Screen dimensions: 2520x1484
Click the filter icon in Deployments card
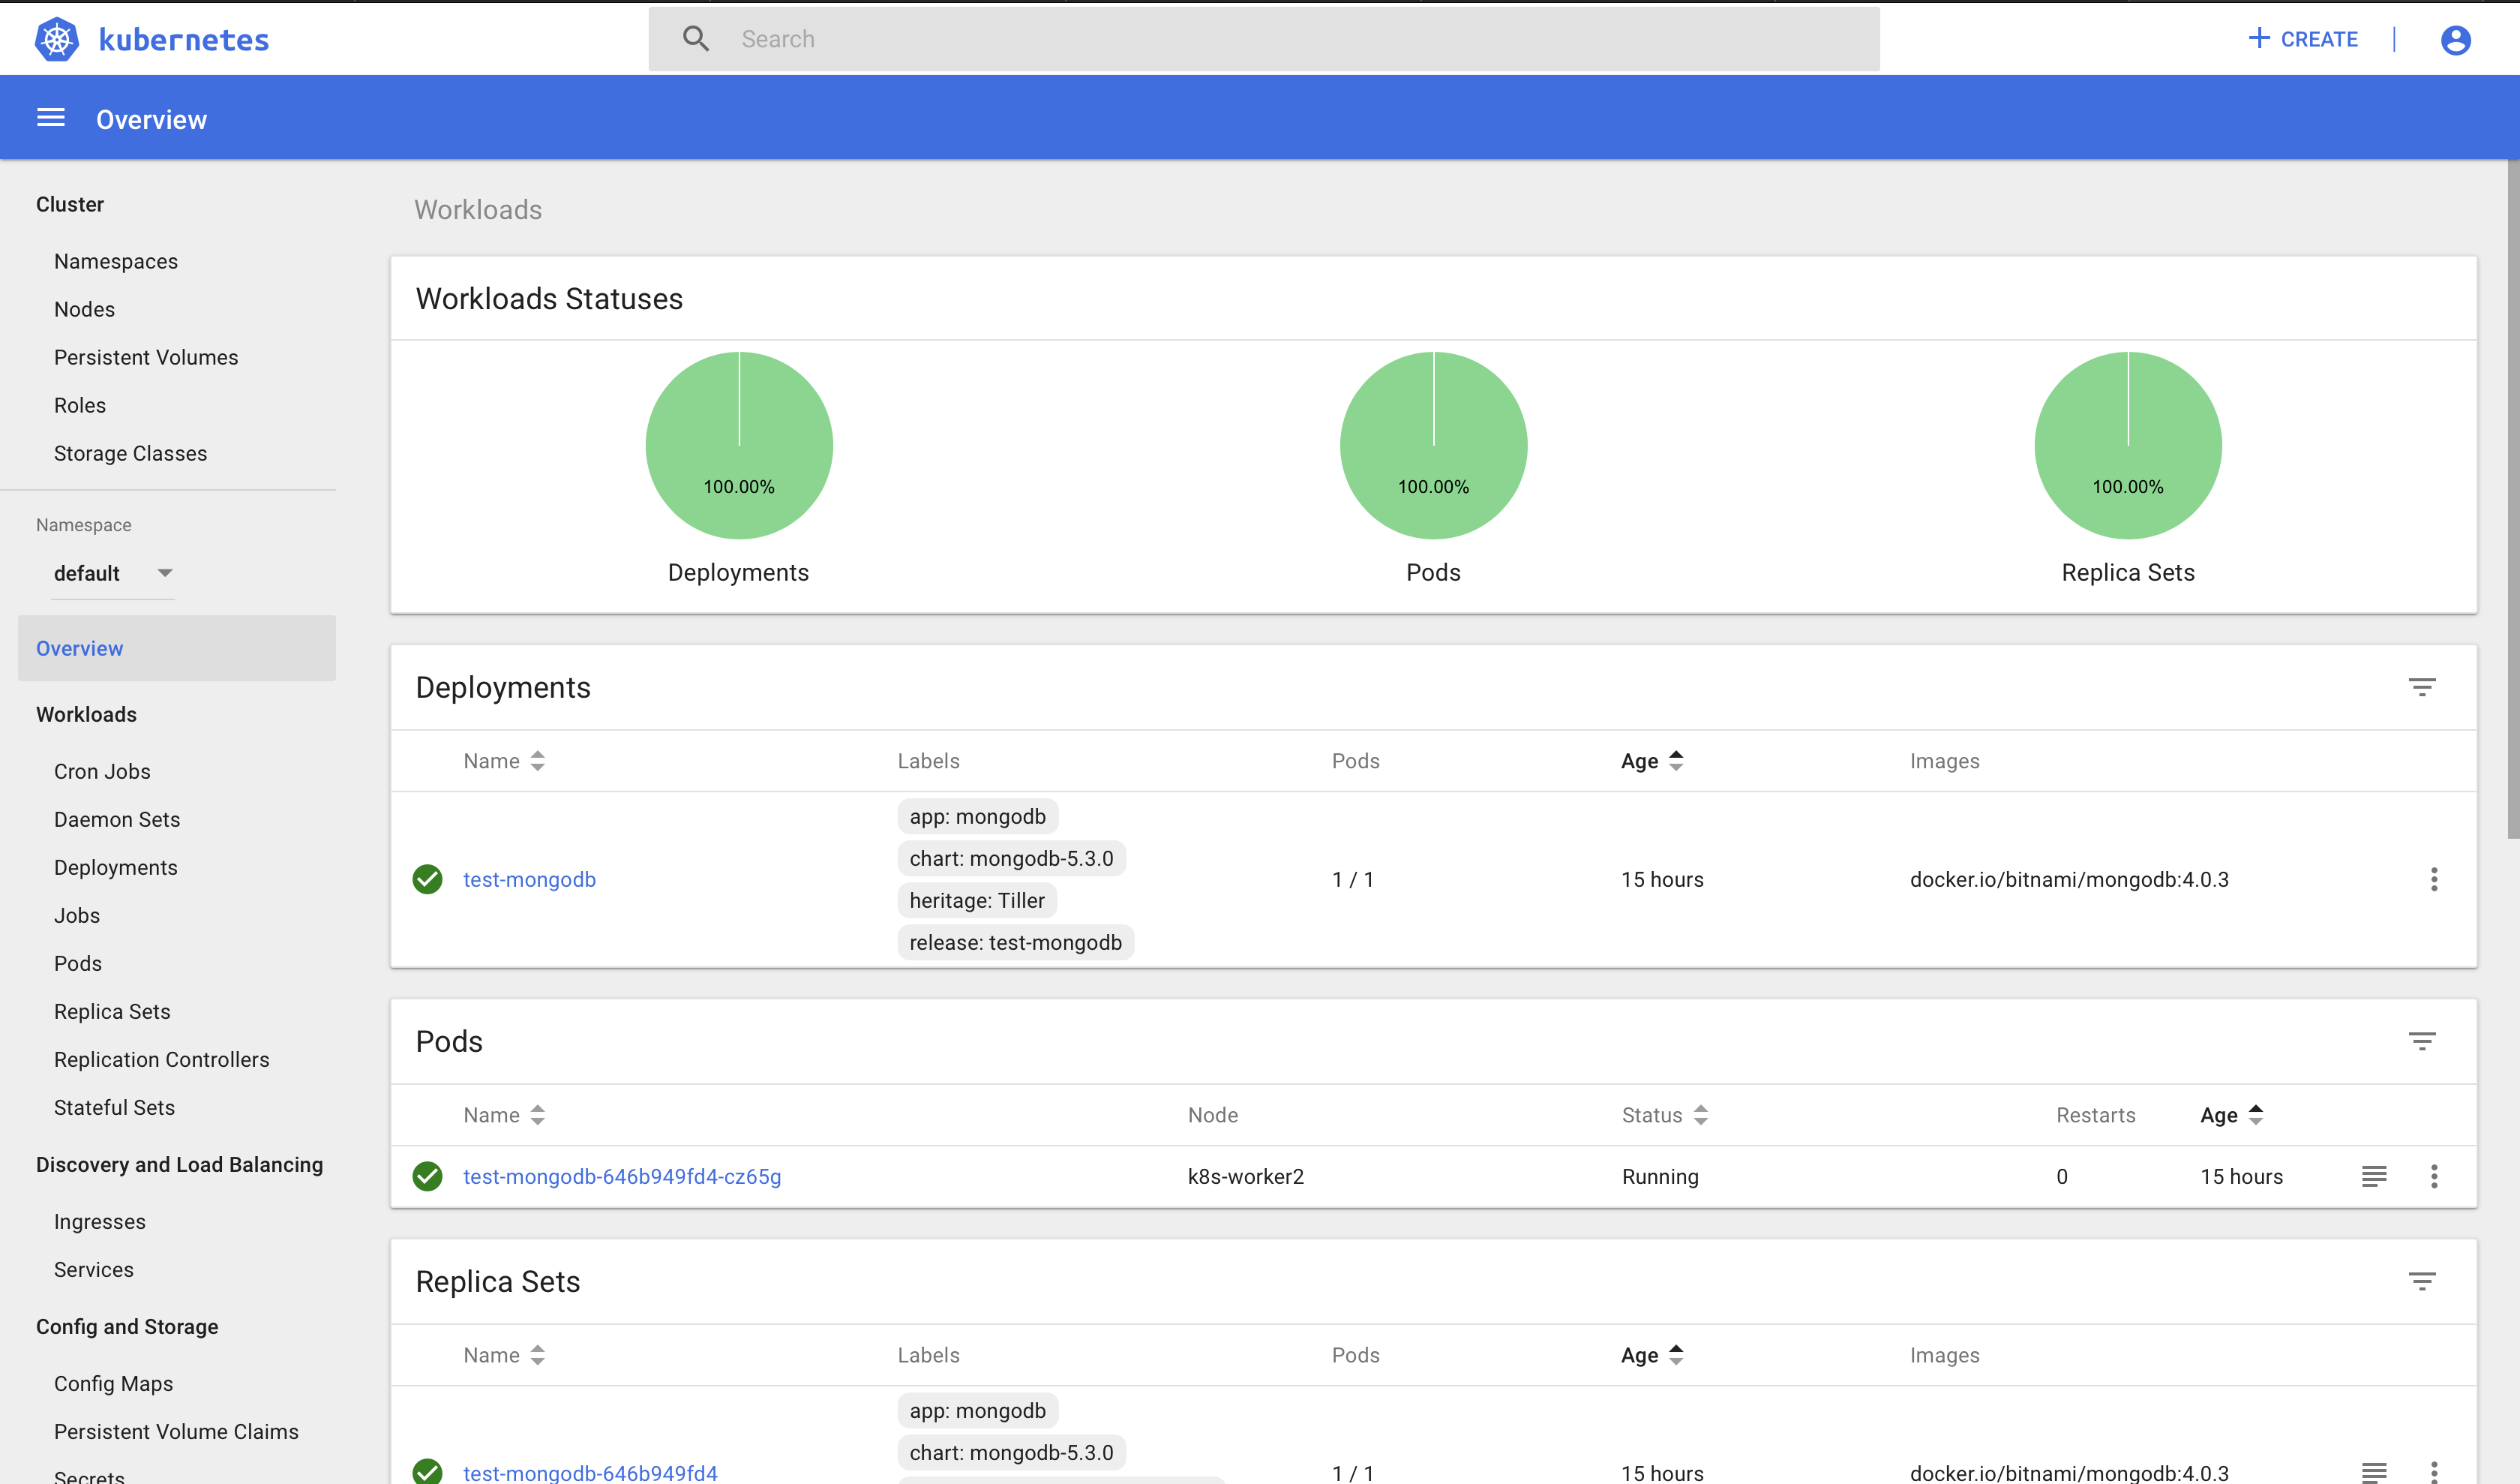click(x=2421, y=687)
